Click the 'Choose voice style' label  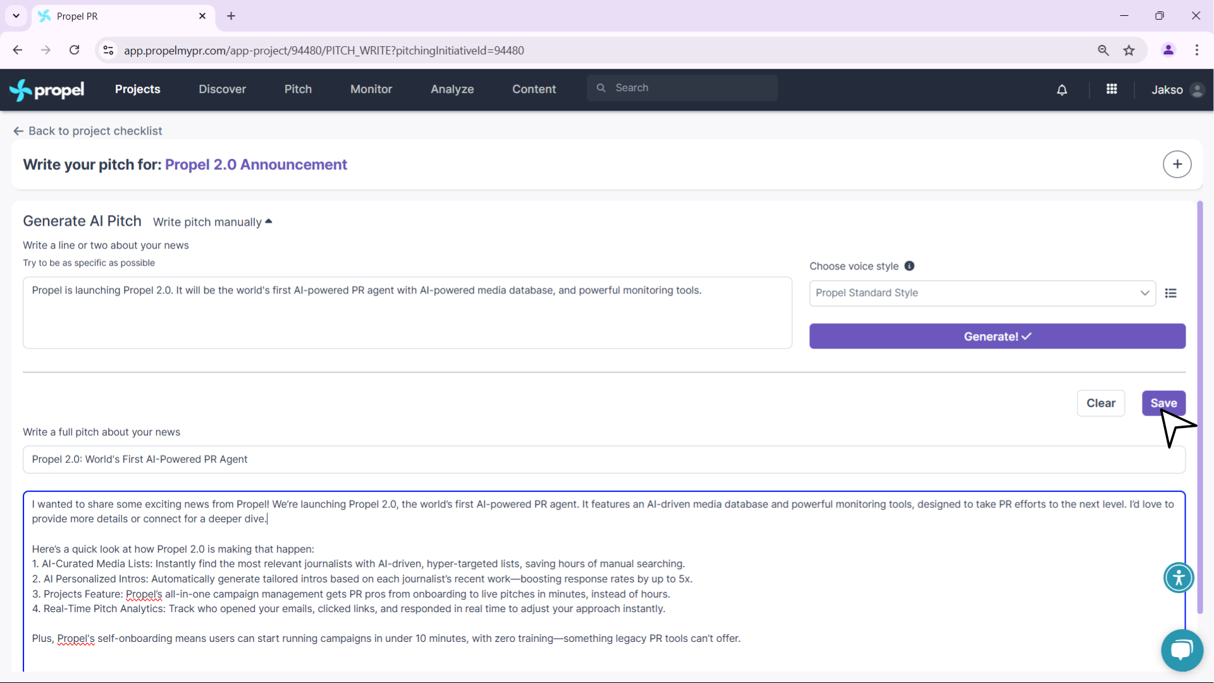pyautogui.click(x=854, y=266)
